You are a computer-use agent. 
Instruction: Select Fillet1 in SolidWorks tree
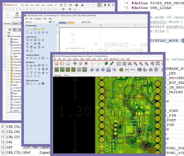click(x=14, y=93)
